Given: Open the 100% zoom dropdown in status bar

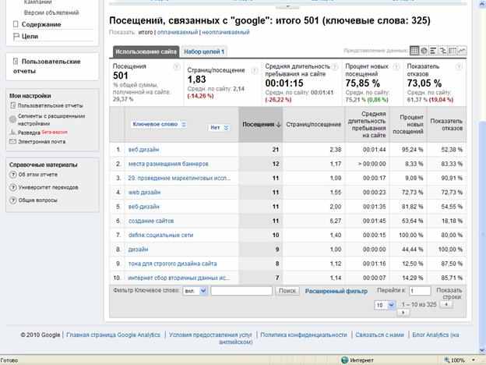Looking at the screenshot, I should pyautogui.click(x=474, y=360).
